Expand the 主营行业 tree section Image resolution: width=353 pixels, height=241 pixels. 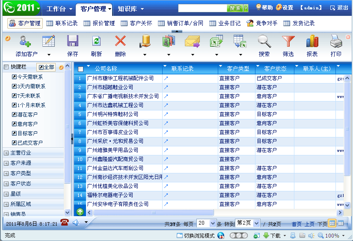(6, 153)
